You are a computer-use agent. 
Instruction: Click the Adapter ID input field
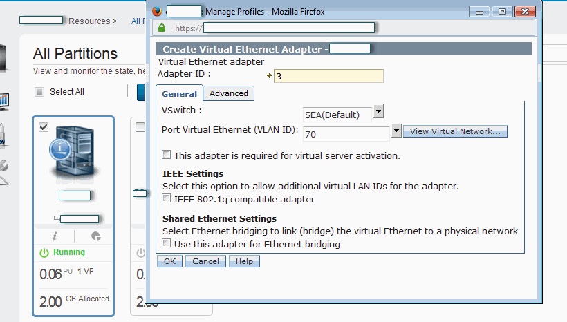click(x=328, y=76)
